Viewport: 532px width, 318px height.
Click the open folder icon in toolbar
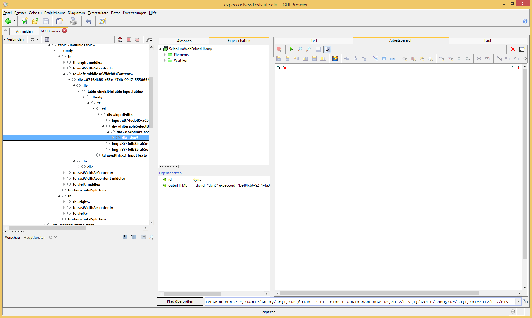[x=35, y=21]
